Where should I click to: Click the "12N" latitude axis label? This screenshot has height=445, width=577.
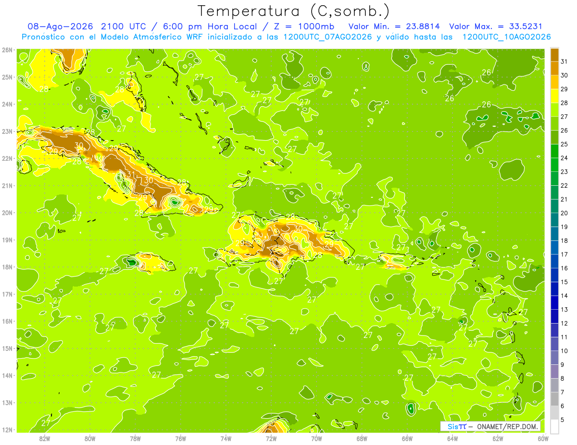[8, 430]
